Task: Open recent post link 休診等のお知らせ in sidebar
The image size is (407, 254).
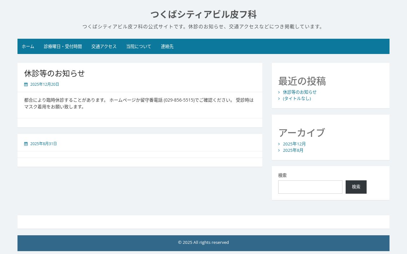Action: click(300, 92)
